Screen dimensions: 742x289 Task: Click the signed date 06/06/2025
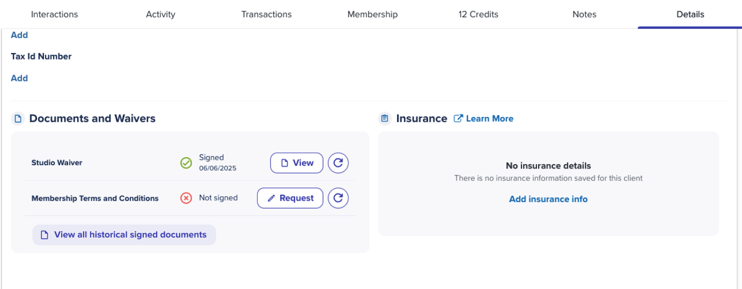click(x=217, y=168)
